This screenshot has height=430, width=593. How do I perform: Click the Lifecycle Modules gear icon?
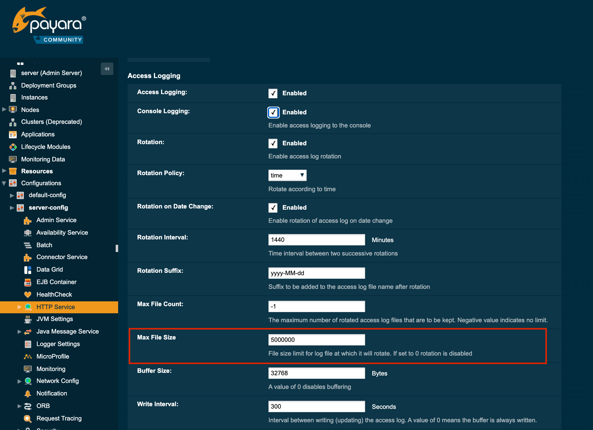point(13,147)
